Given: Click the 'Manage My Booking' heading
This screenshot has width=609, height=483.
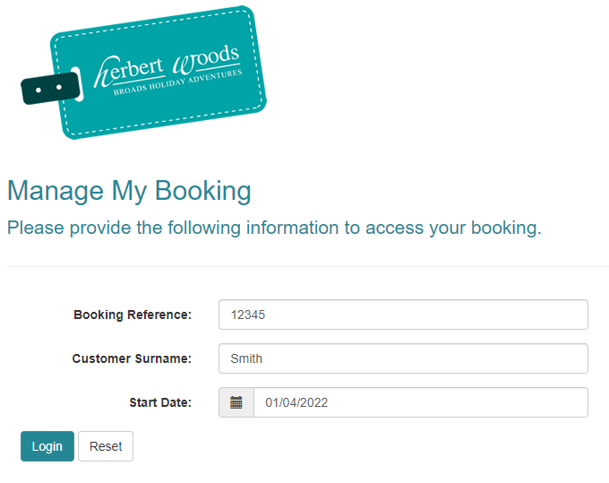Looking at the screenshot, I should [129, 191].
